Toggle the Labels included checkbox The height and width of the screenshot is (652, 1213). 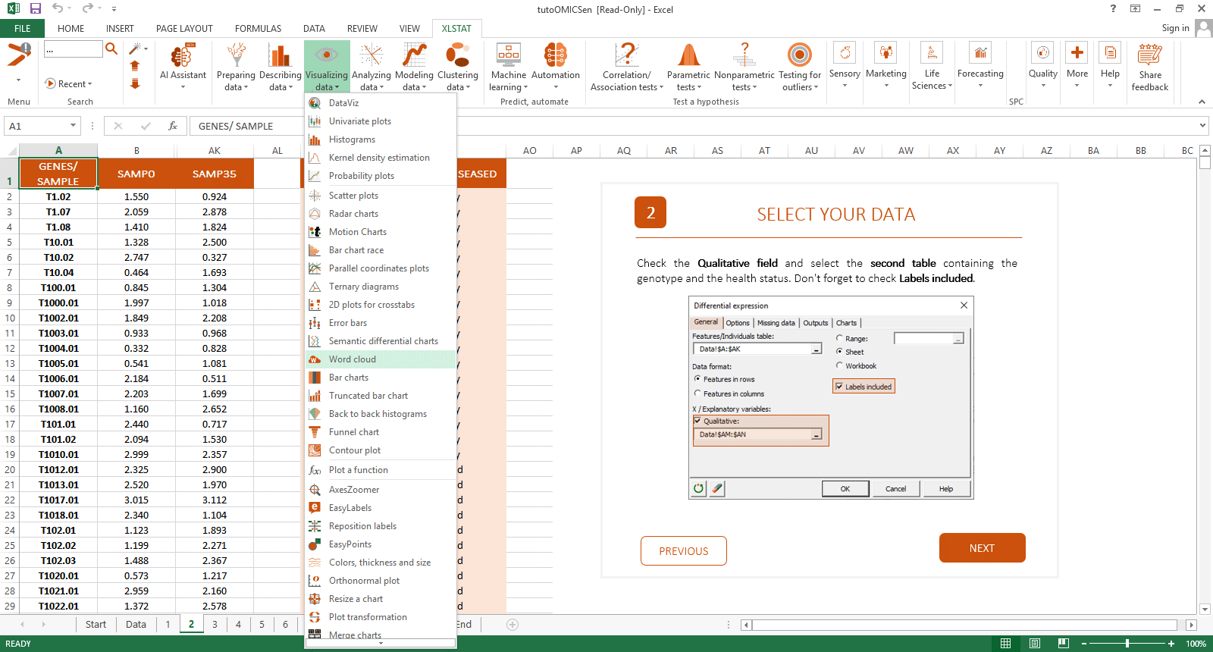point(839,387)
